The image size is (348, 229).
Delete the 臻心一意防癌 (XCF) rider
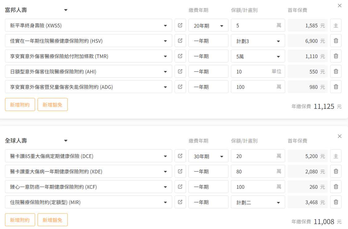[336, 187]
